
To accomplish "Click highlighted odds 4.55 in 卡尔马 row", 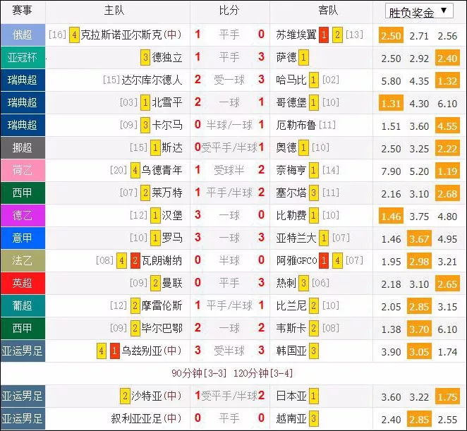I will [x=447, y=126].
